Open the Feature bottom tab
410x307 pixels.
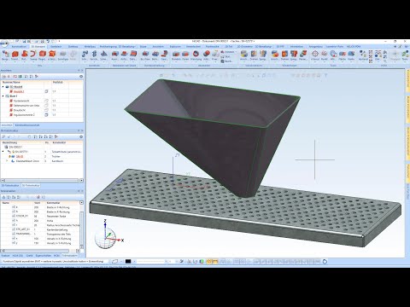[x=5, y=256]
